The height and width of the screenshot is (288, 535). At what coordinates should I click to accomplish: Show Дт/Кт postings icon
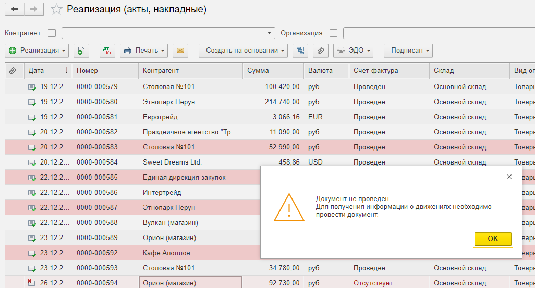point(107,51)
